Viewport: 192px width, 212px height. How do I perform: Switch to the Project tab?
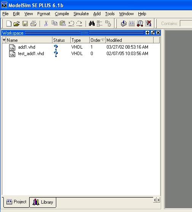(x=16, y=202)
